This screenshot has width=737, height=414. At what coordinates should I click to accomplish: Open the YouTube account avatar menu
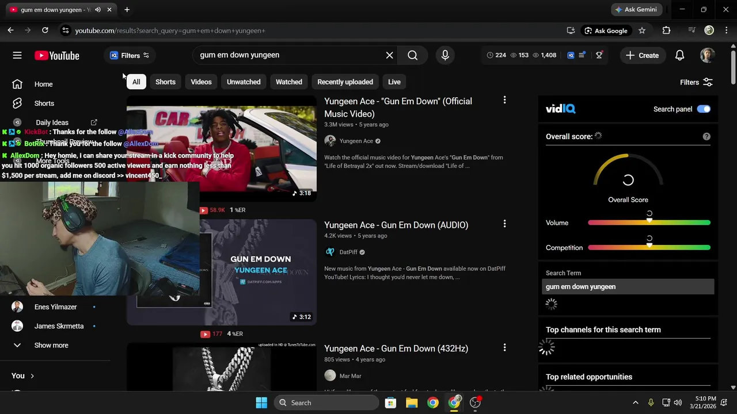click(x=708, y=55)
